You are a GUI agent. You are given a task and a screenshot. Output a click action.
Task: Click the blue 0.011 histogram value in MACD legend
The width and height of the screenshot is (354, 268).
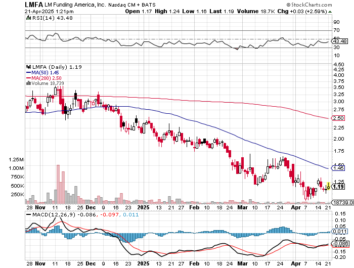130,214
